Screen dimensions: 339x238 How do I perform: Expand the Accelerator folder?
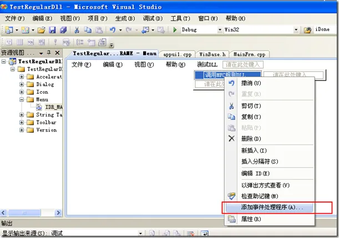(x=22, y=77)
